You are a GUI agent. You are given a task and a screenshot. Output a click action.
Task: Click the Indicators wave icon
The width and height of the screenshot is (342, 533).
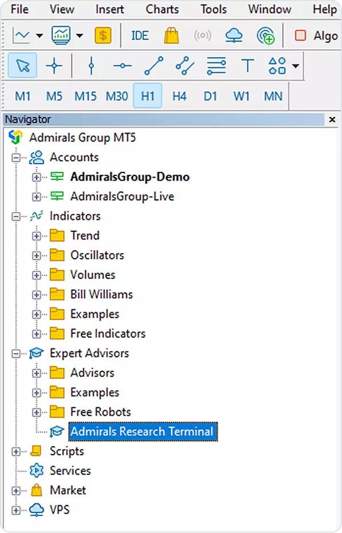(36, 216)
